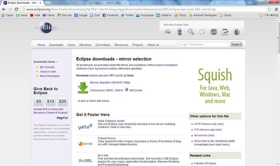The height and width of the screenshot is (166, 280).
Task: Open the More Packages sidebar link
Action: tap(50, 76)
